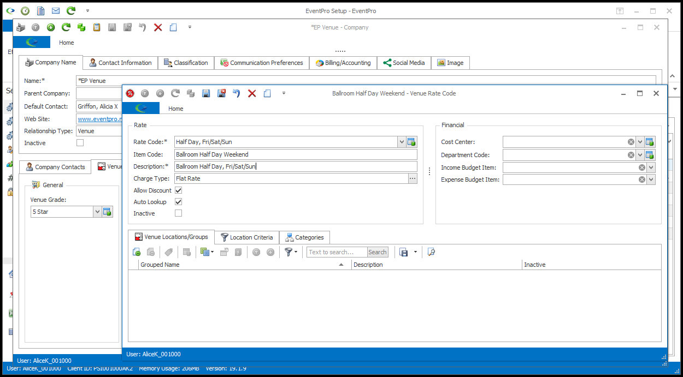Toggle Auto Lookup checkbox

178,202
